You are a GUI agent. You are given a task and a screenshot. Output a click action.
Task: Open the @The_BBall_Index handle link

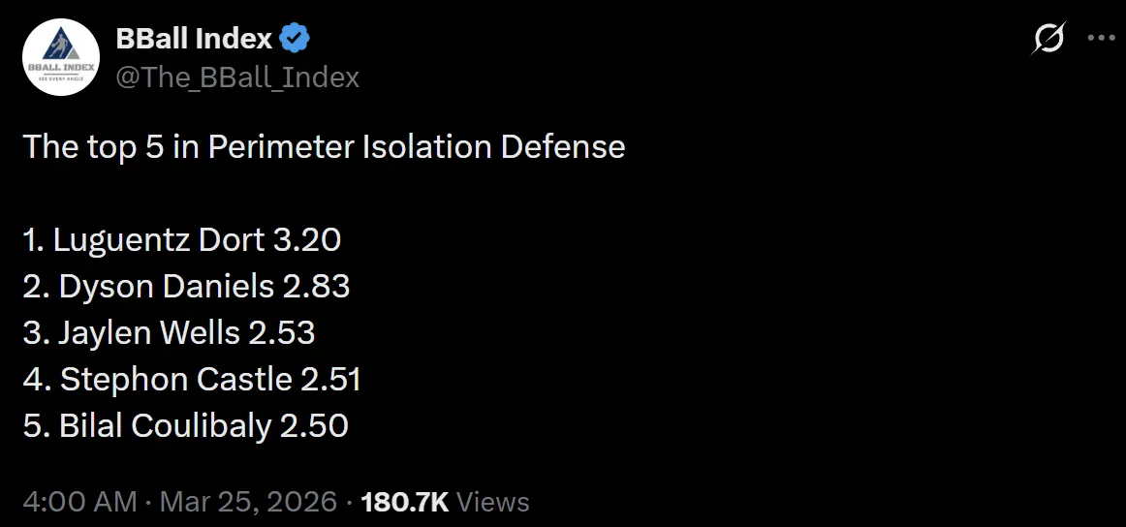click(x=237, y=77)
